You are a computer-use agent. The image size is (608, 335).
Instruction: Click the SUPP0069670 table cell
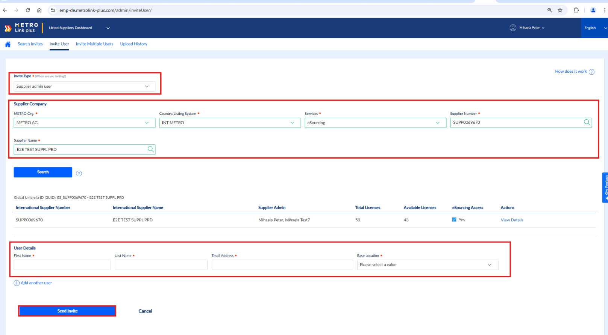[29, 220]
